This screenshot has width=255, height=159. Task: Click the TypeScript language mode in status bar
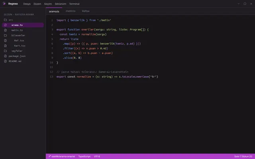tap(84, 156)
